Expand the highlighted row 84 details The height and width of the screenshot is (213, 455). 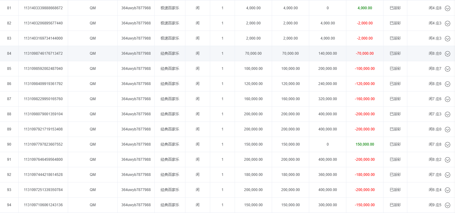click(447, 54)
